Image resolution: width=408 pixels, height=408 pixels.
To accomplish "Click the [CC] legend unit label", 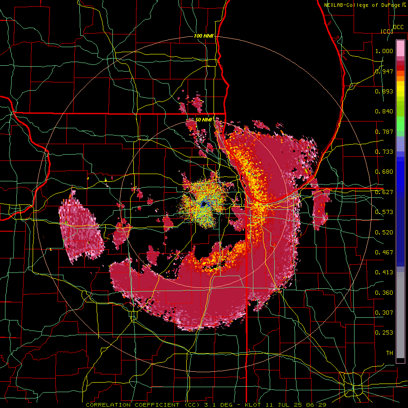I will click(387, 31).
